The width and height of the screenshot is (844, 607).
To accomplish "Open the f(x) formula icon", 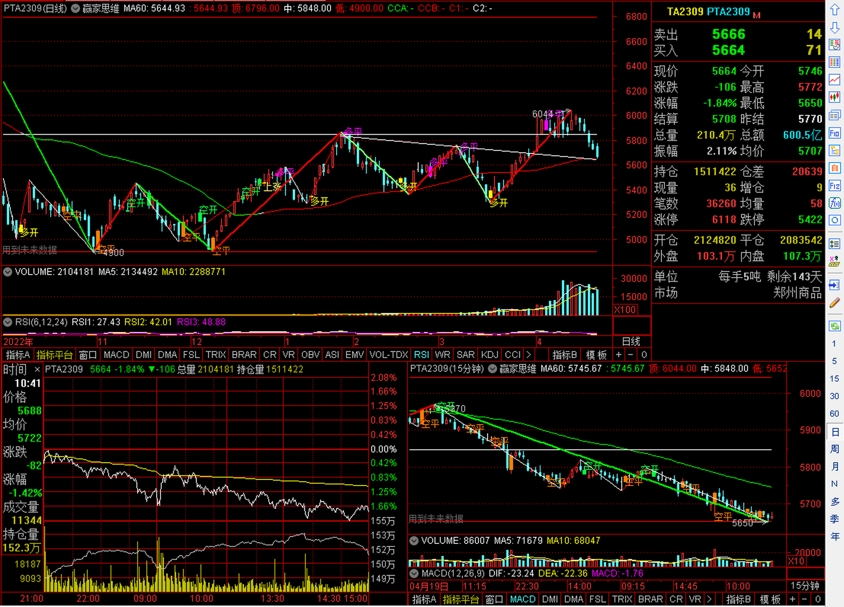I will [835, 203].
